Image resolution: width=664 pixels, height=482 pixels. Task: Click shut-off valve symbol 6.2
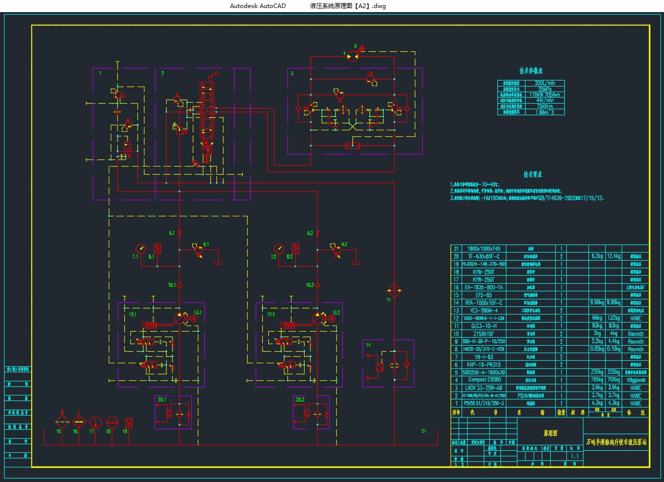pyautogui.click(x=317, y=233)
